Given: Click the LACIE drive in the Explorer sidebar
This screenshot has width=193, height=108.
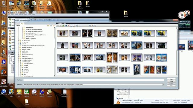Looking at the screenshot, I should tap(124, 94).
